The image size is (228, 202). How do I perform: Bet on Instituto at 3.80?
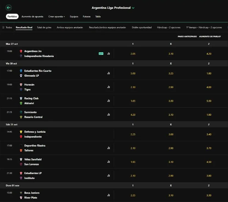point(209,176)
